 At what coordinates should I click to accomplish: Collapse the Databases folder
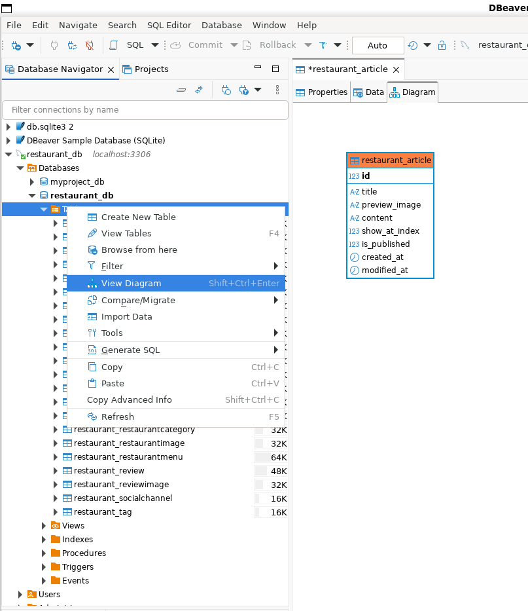(x=20, y=168)
